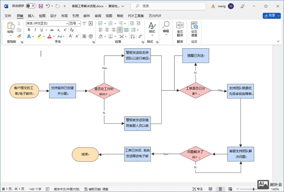Click the Format Painter brush icon
The height and width of the screenshot is (192, 284).
click(x=19, y=36)
